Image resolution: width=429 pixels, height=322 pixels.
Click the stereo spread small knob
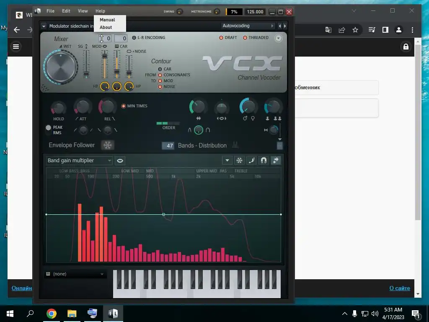273,130
